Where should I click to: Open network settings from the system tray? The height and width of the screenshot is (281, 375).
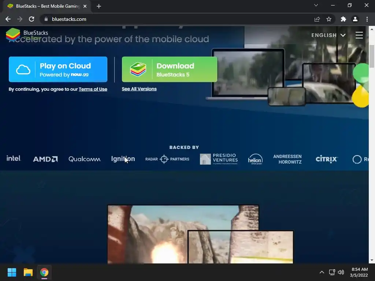point(332,272)
